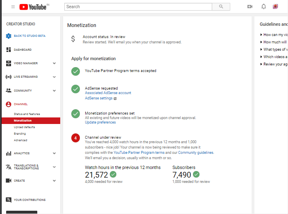This screenshot has width=288, height=214.
Task: Click the dollar sign account status icon
Action: point(73,39)
